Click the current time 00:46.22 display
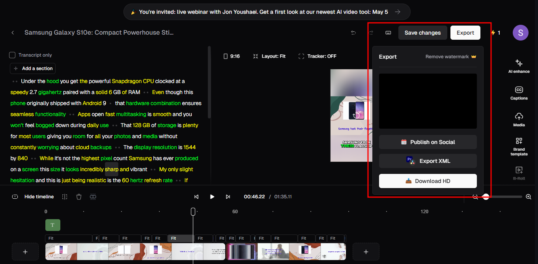538x264 pixels. (254, 197)
